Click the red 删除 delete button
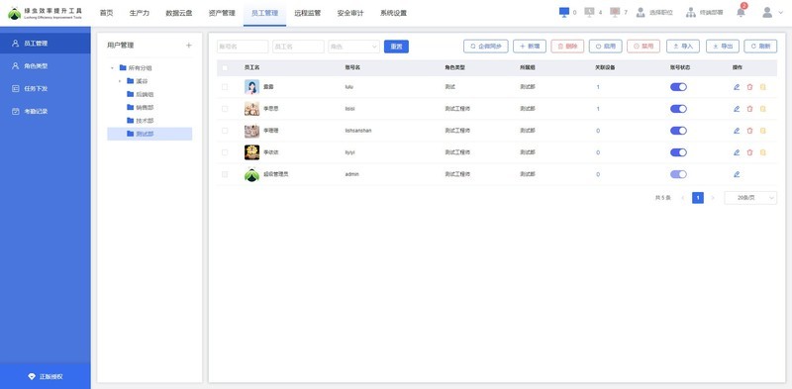This screenshot has width=792, height=389. pyautogui.click(x=567, y=46)
